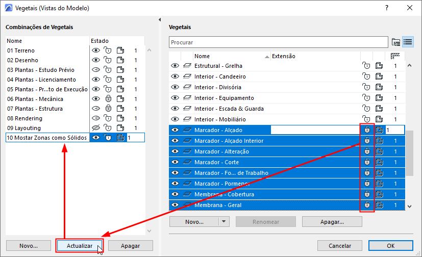Hide the Interior - Candeeiro layer

(175, 76)
